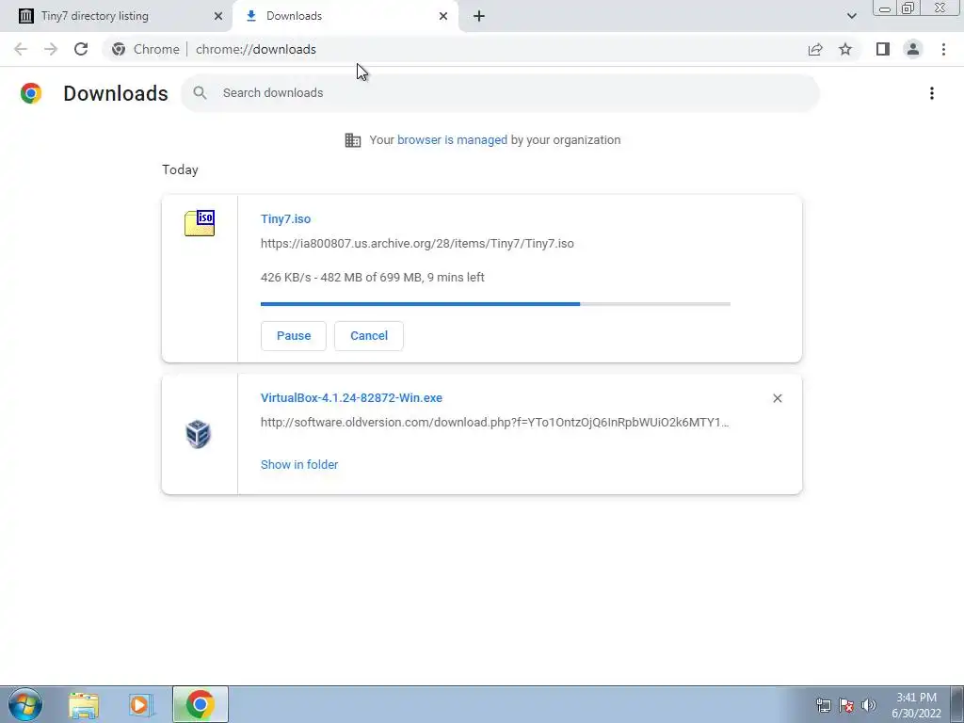
Task: Click the Chrome logo beside Downloads heading
Action: (31, 93)
